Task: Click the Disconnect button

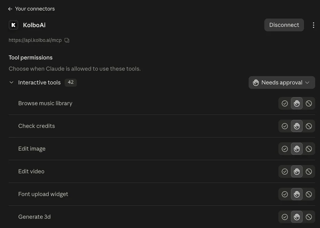Action: coord(284,25)
